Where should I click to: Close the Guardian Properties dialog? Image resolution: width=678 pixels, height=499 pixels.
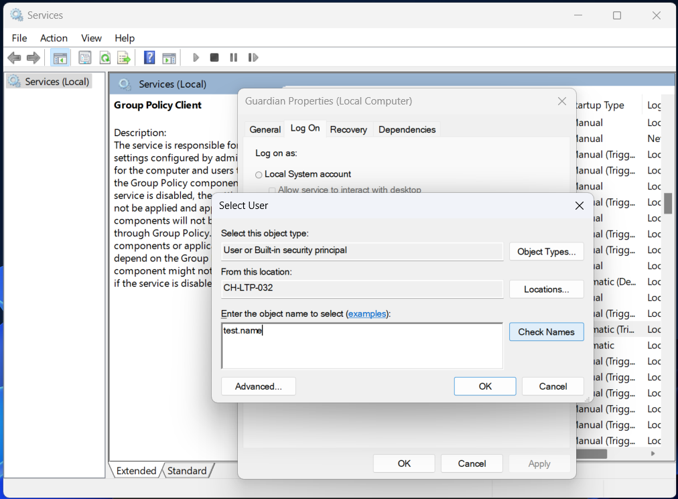[x=561, y=101]
